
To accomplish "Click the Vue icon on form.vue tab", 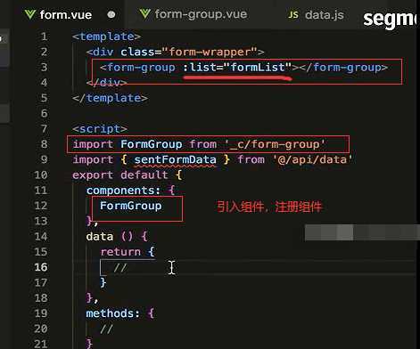I will 30,14.
